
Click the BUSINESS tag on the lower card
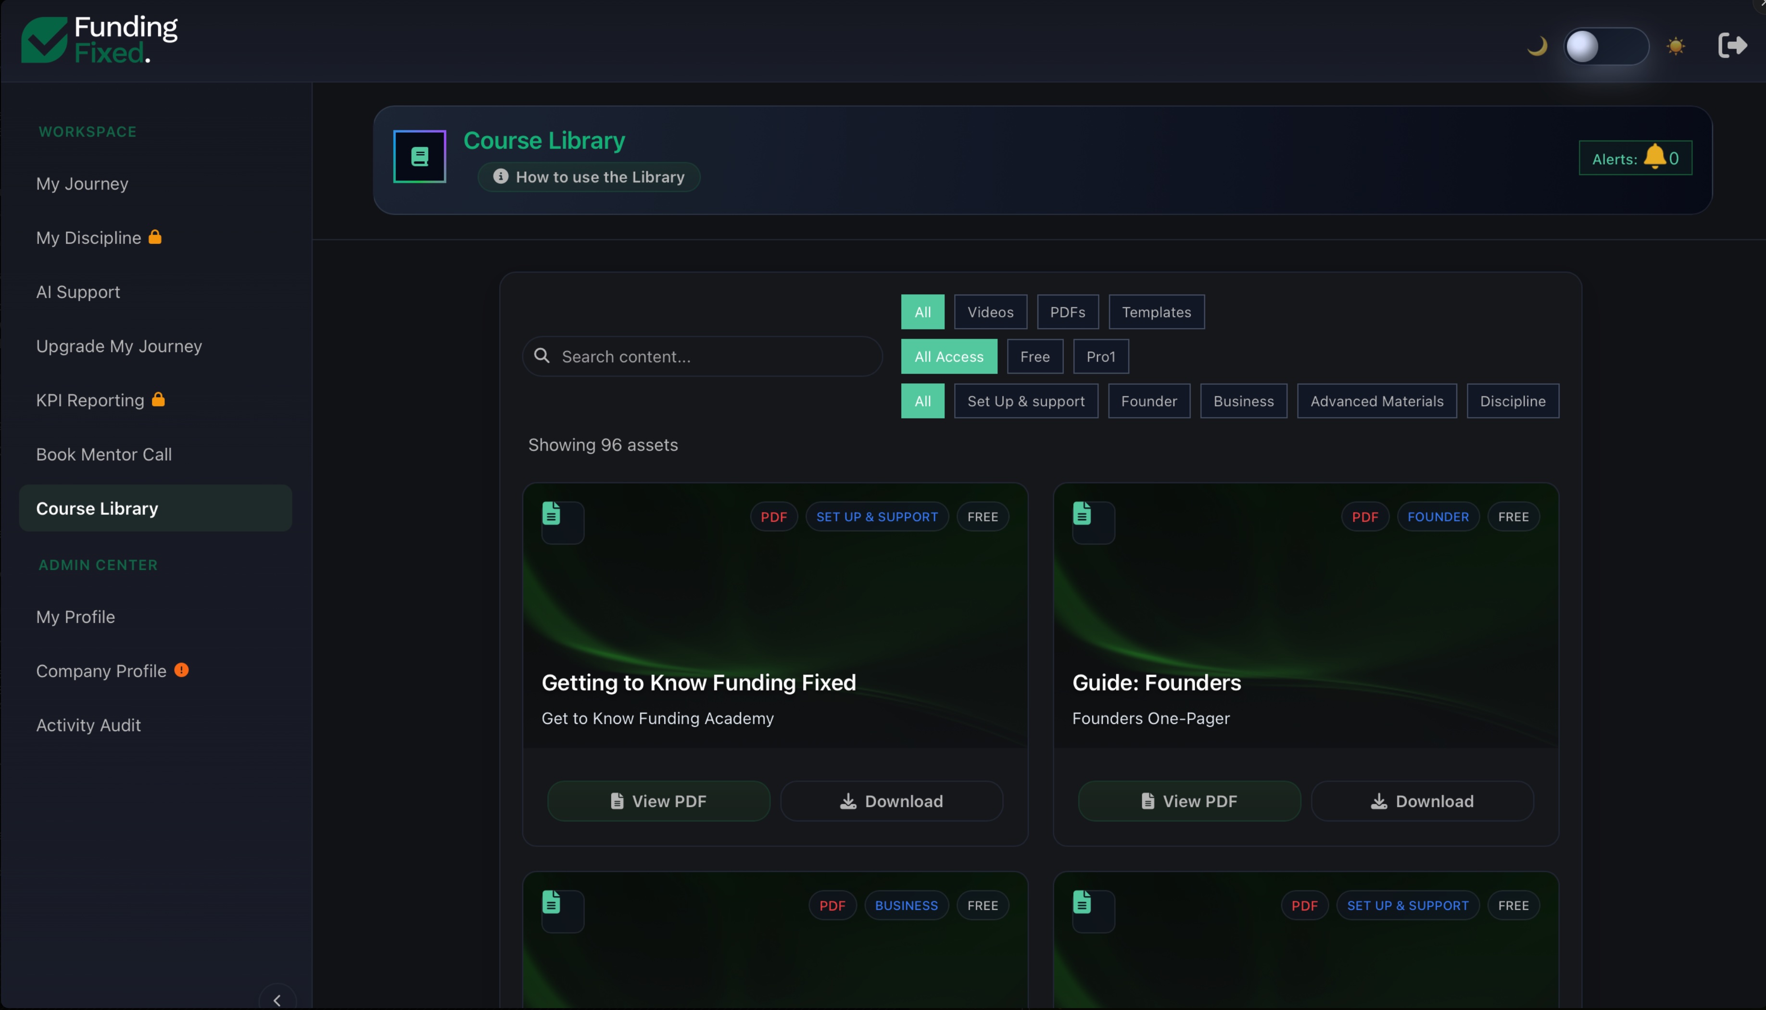(906, 905)
